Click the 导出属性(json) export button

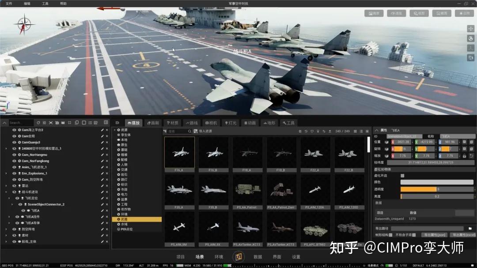434,234
